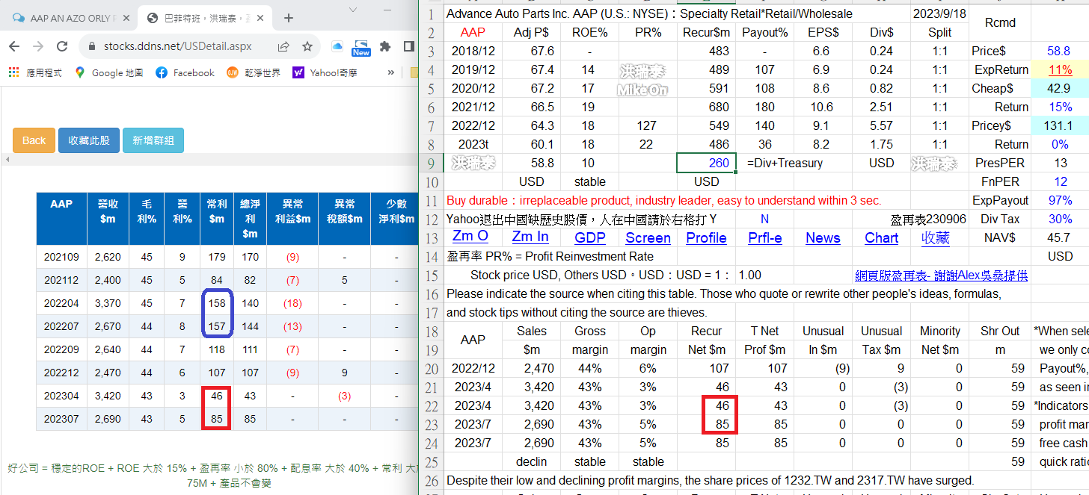Reload the stocks.ddns.net page
Viewport: 1089px width, 495px height.
tap(64, 46)
